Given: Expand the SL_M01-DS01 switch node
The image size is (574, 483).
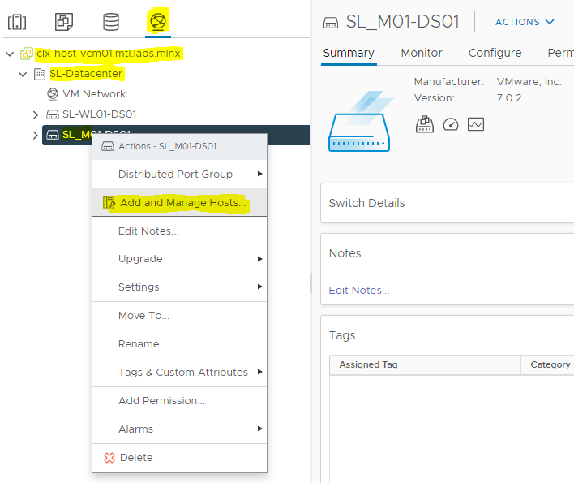Looking at the screenshot, I should 36,136.
